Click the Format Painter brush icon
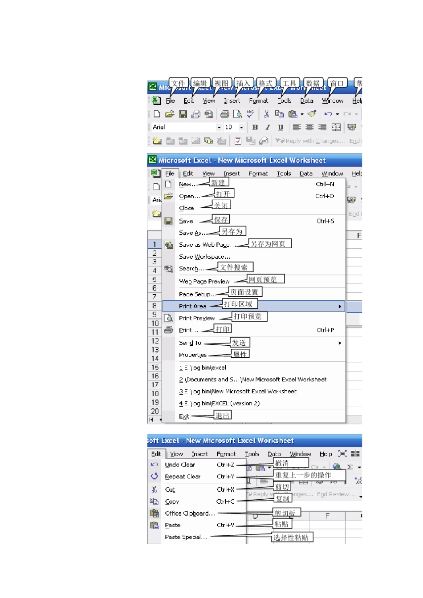Image resolution: width=423 pixels, height=598 pixels. (312, 114)
